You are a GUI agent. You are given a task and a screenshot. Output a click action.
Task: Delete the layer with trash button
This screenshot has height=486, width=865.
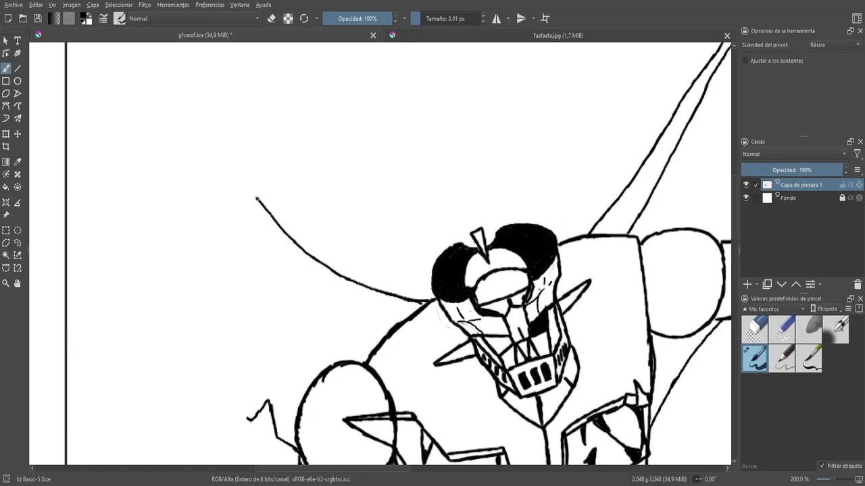click(858, 285)
